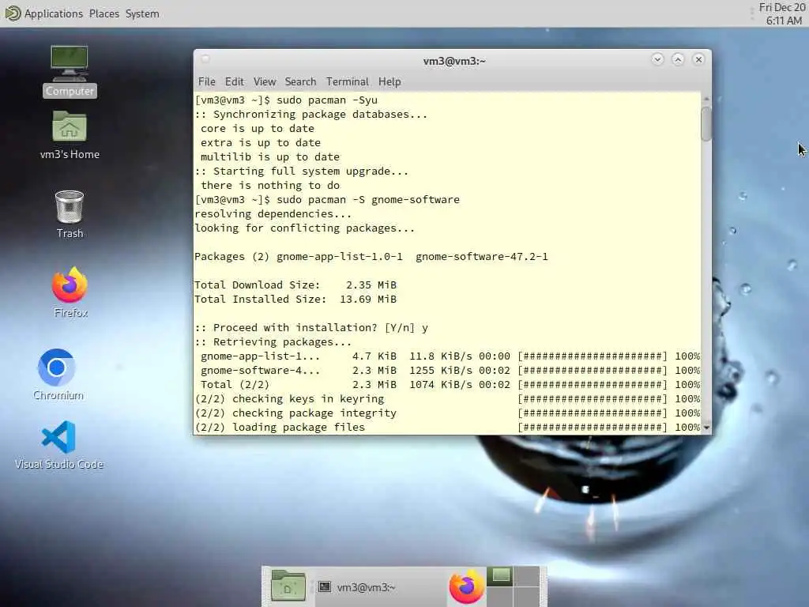
Task: Click 'multilib is up to date' line
Action: [270, 157]
